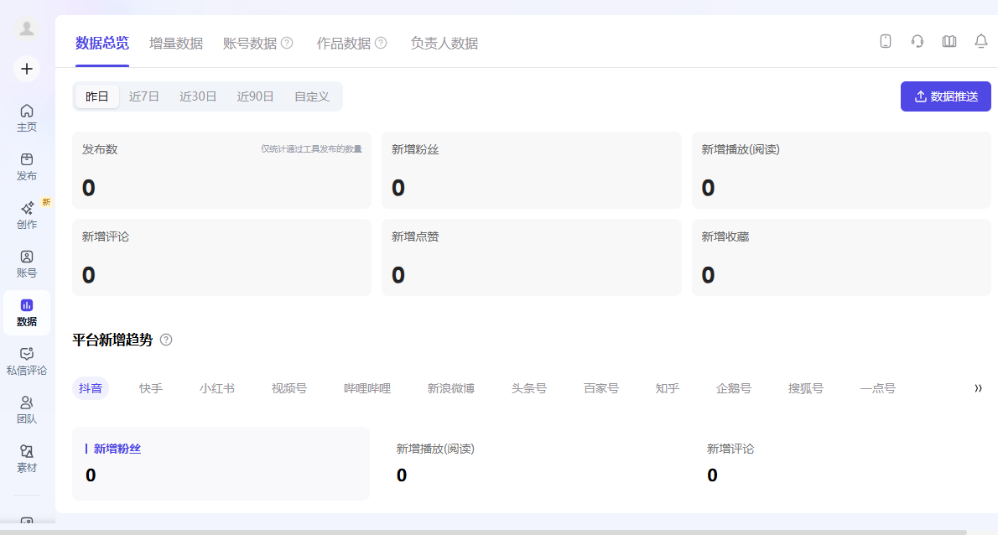The height and width of the screenshot is (535, 998).
Task: Switch to 账号数据 tab
Action: 250,44
